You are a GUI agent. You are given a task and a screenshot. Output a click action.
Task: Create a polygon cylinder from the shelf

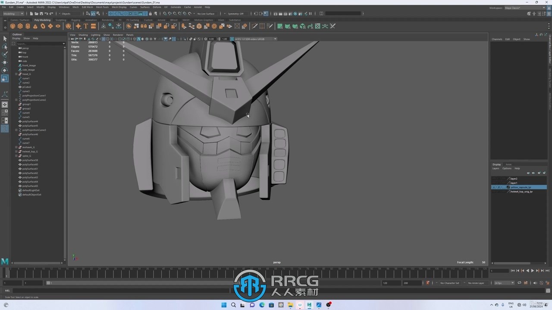tap(28, 26)
